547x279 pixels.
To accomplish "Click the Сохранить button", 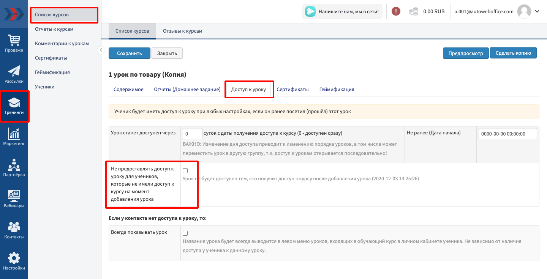I will coord(129,54).
